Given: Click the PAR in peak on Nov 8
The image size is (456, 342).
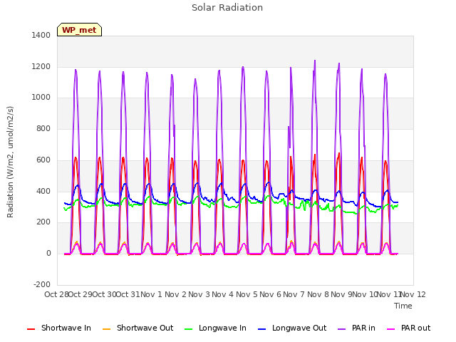Looking at the screenshot, I should tap(315, 61).
